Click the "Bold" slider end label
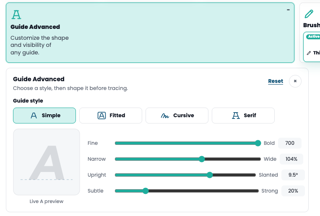Screen dimensions: 320x216 (269, 143)
